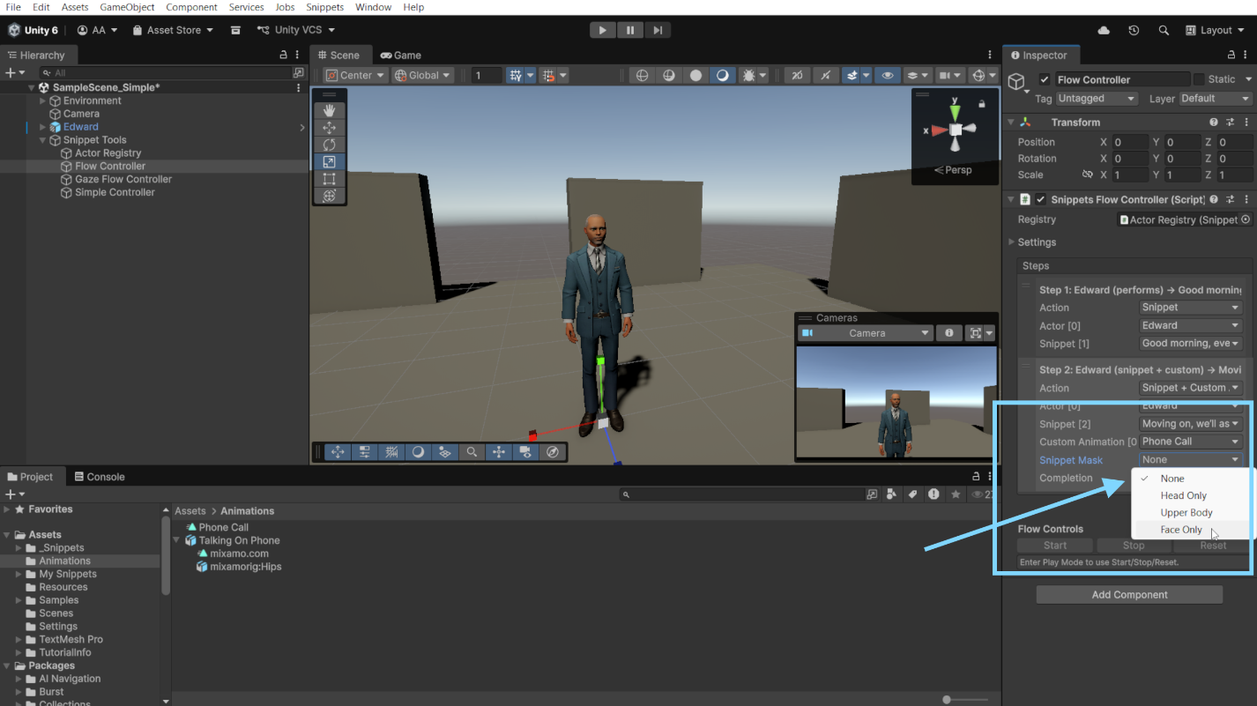Open Step 1 Action dropdown showing Snippet
1257x706 pixels.
1191,308
